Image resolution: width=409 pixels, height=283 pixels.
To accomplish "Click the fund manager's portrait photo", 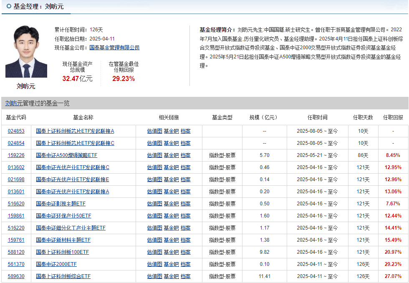I will coord(26,51).
